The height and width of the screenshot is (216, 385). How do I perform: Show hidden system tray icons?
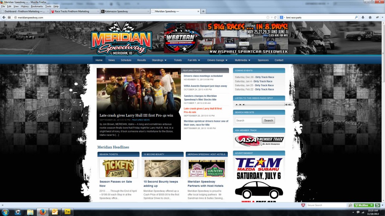click(353, 212)
